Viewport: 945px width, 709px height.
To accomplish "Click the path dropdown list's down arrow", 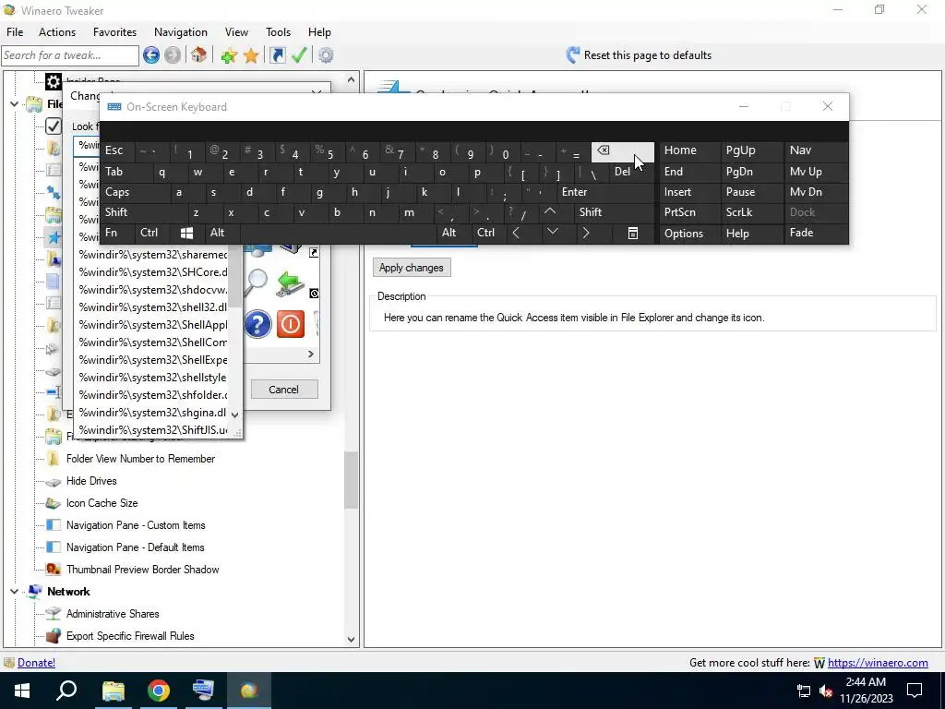I will pyautogui.click(x=234, y=415).
